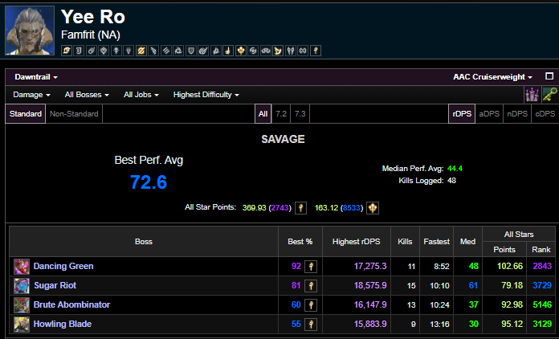Screen dimensions: 559x339
Task: Open the Sugar Riot boss link
Action: tap(55, 285)
